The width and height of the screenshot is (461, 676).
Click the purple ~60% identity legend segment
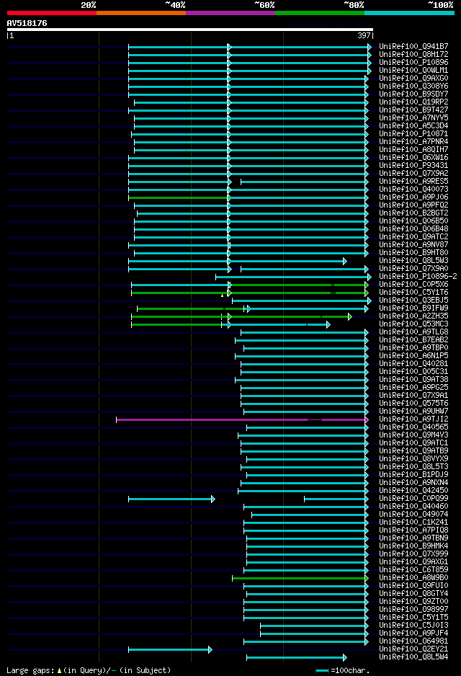click(230, 13)
